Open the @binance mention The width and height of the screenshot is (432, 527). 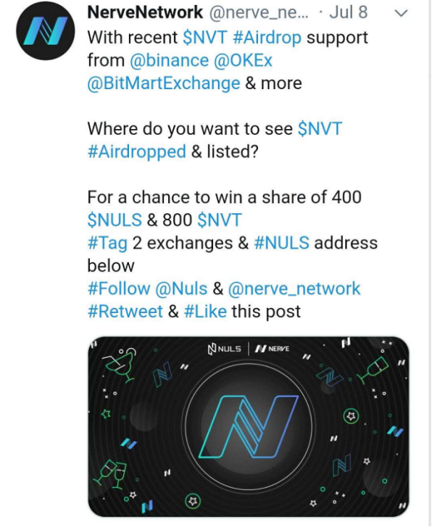[169, 61]
